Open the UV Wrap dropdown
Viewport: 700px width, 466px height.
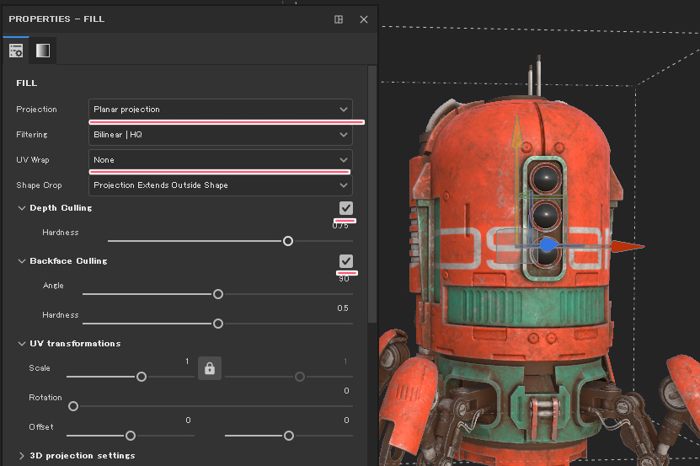(x=220, y=160)
